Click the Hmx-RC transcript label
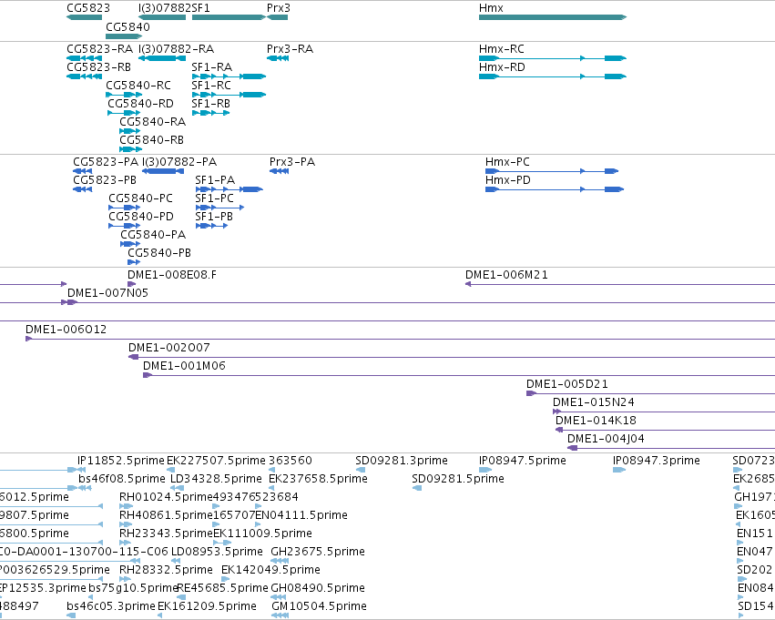The width and height of the screenshot is (775, 620). 502,49
